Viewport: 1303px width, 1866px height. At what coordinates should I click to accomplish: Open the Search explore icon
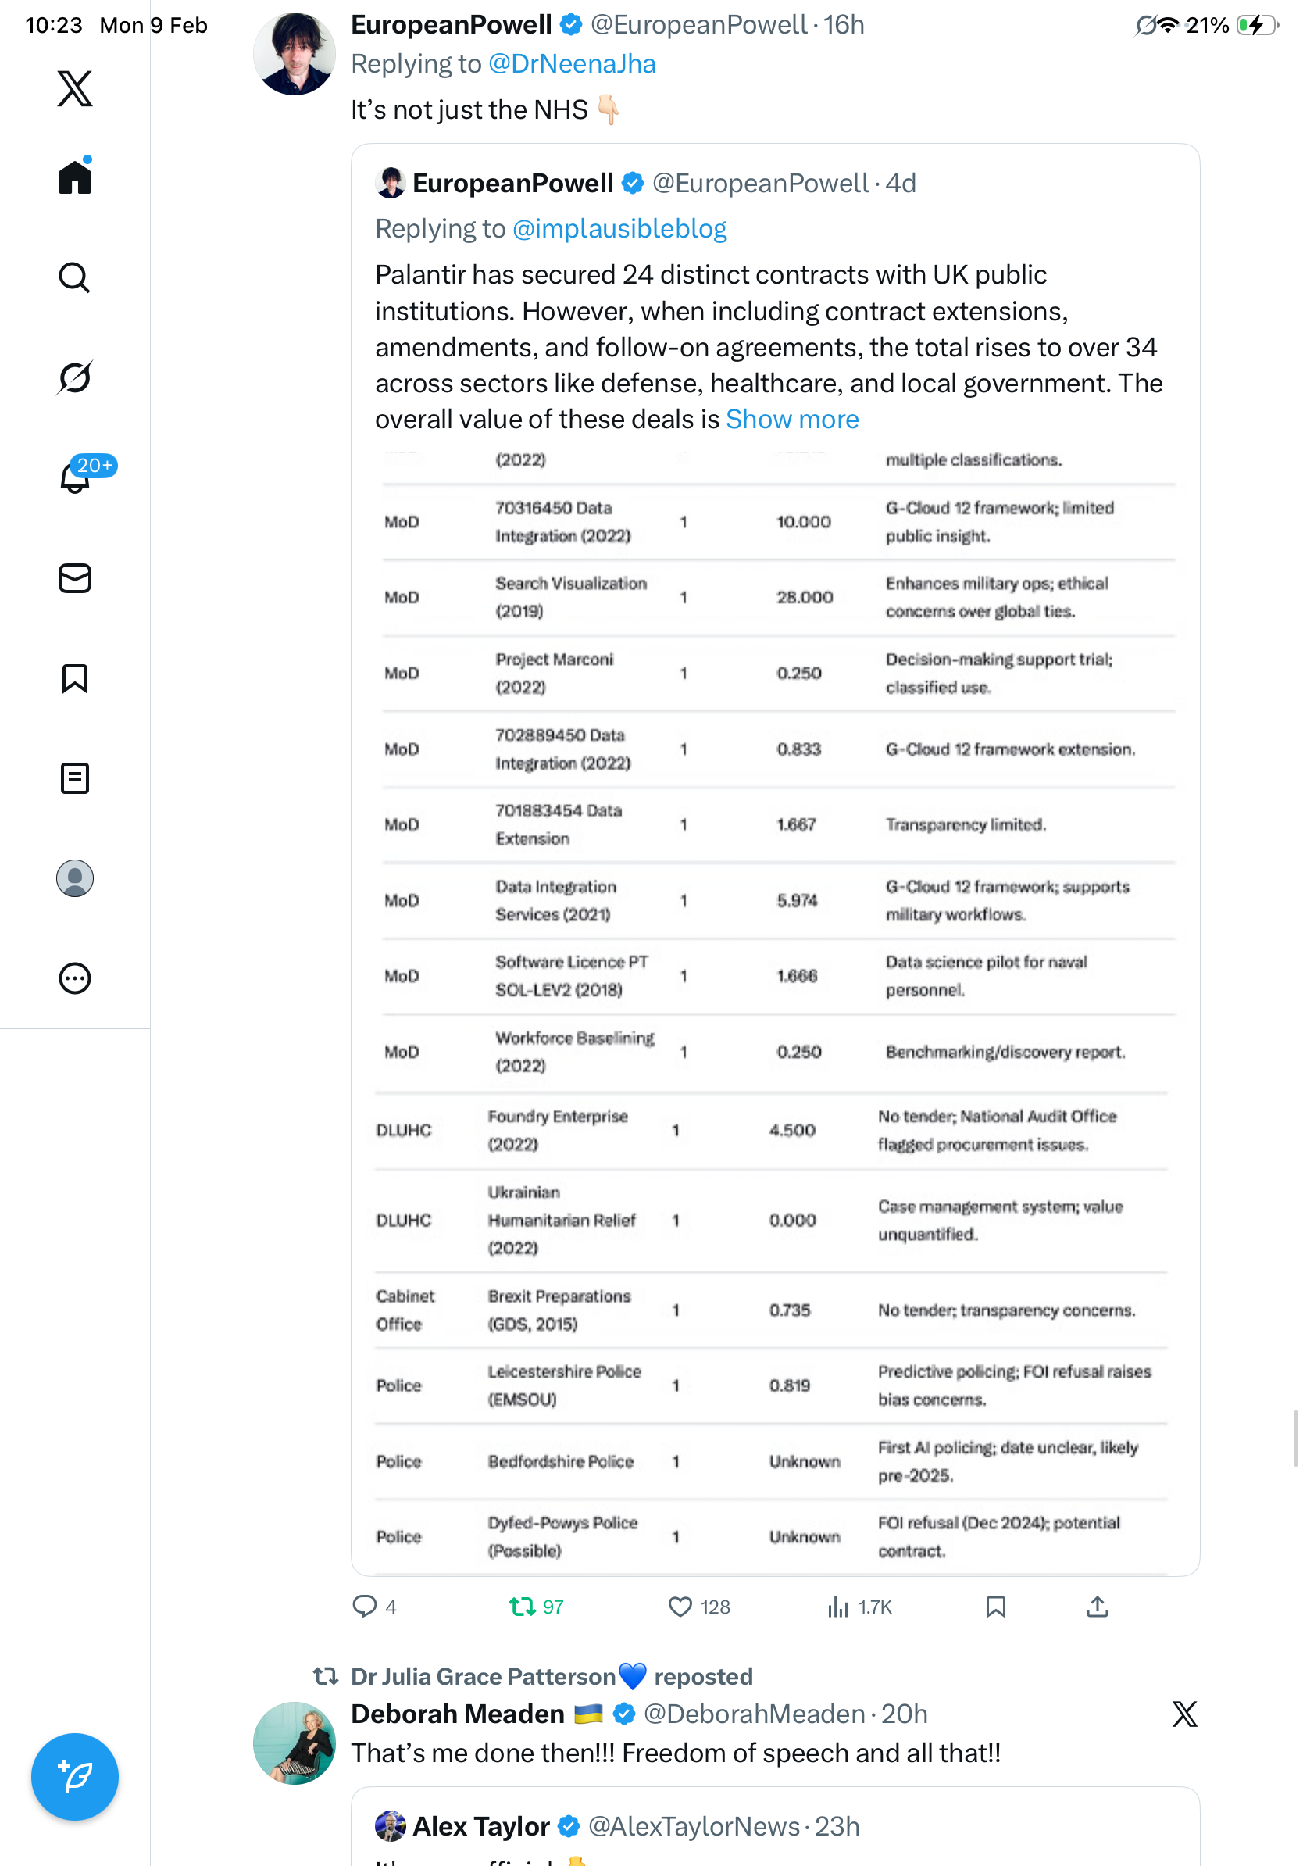[75, 277]
